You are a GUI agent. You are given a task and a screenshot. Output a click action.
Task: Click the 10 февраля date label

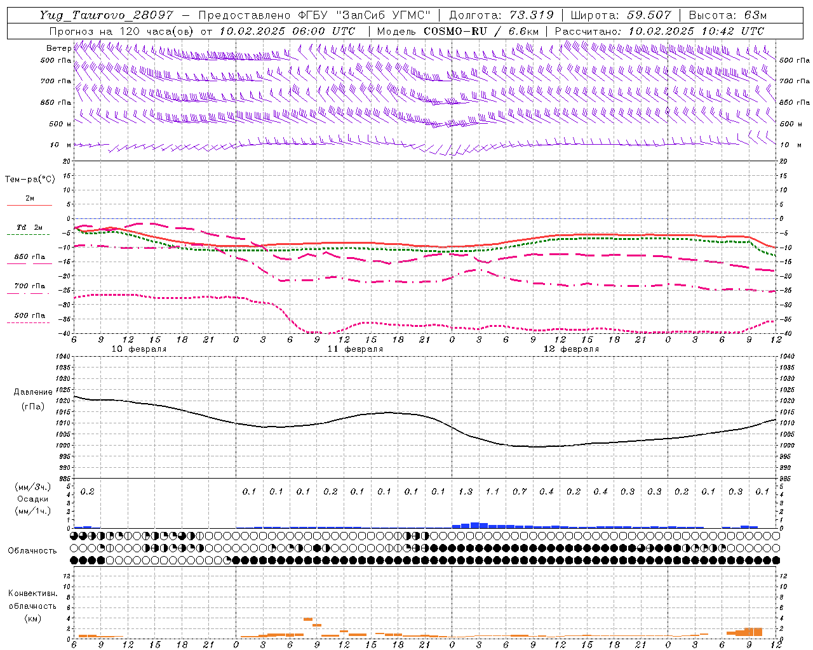click(x=139, y=349)
